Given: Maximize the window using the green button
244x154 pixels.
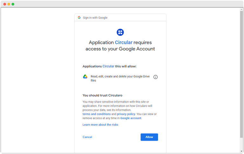Looking at the screenshot, I should coord(13,4).
